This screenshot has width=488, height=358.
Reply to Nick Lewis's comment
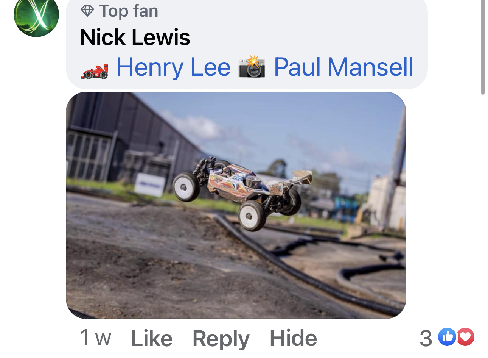point(221,339)
